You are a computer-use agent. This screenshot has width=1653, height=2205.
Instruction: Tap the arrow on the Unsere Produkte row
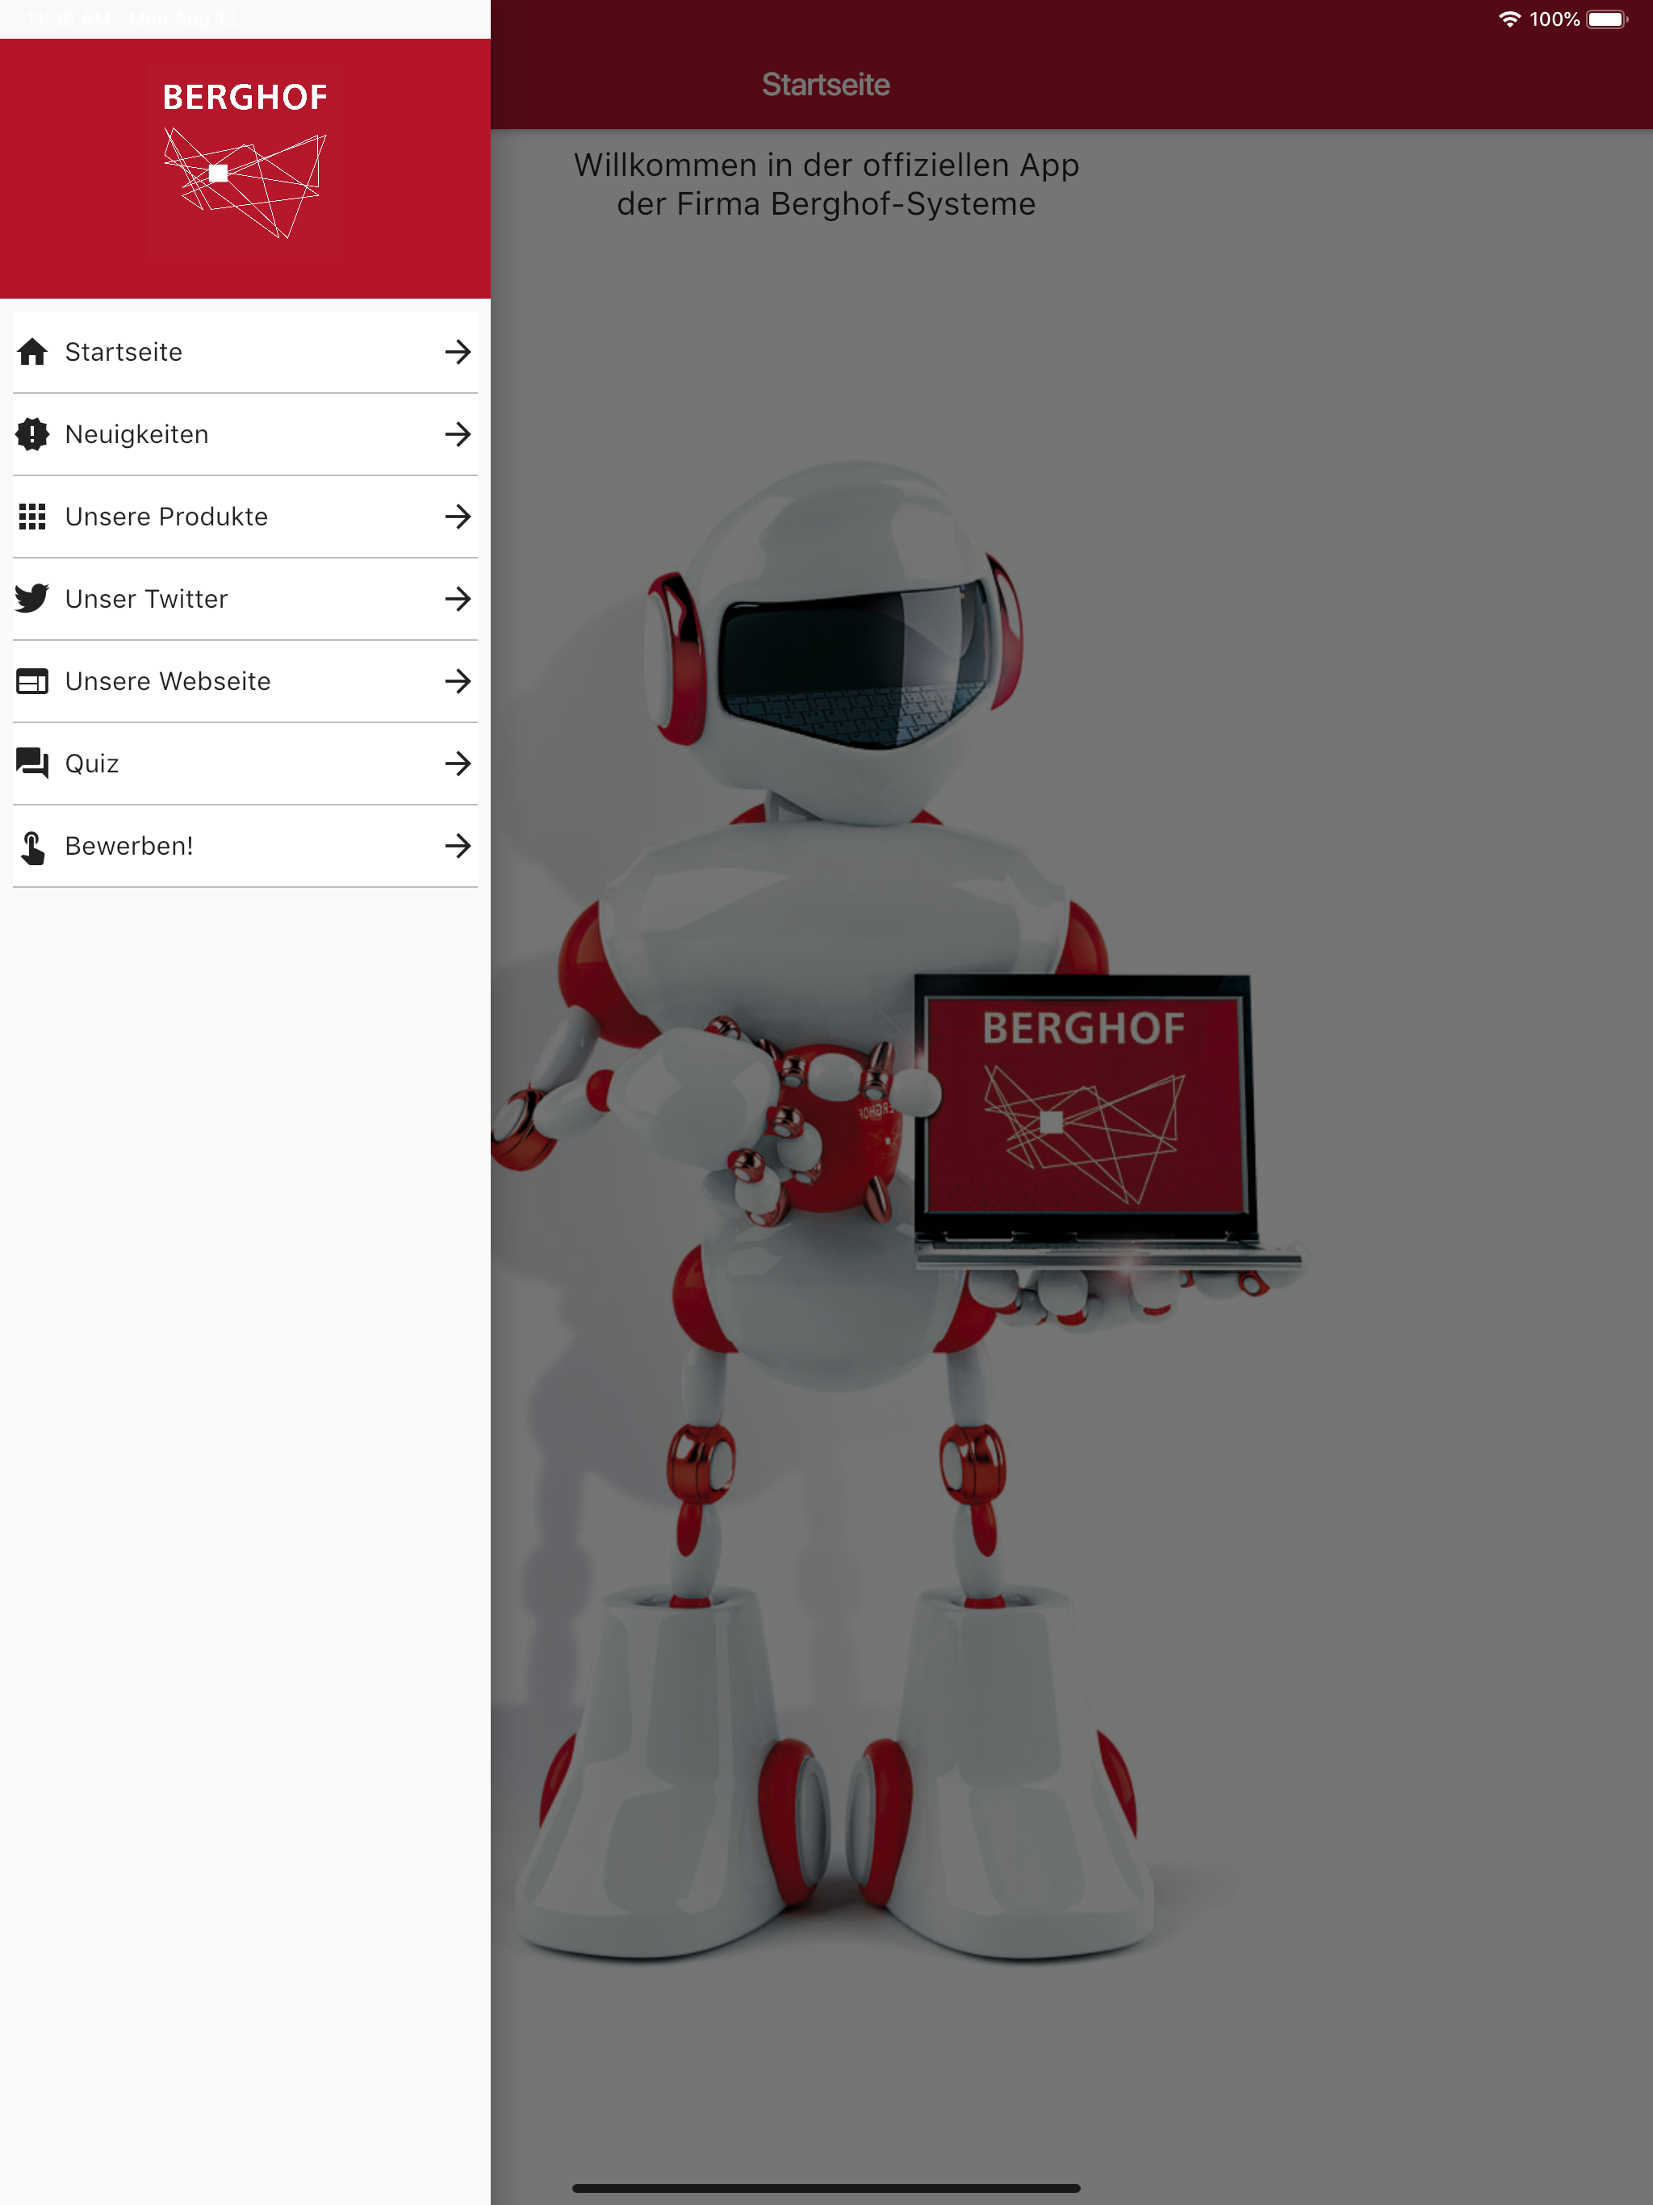pyautogui.click(x=458, y=517)
